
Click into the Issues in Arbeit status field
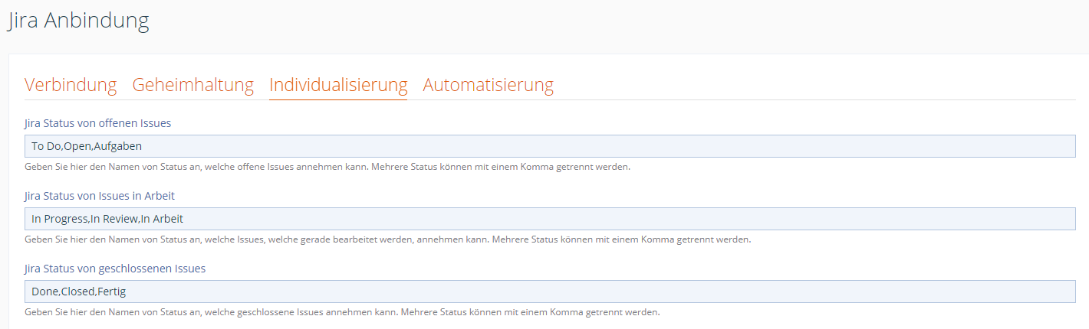(549, 219)
